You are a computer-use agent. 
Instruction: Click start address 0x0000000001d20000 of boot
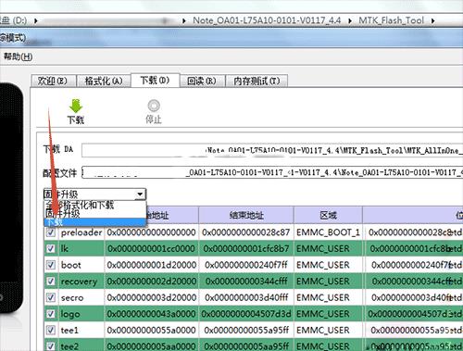click(x=152, y=265)
